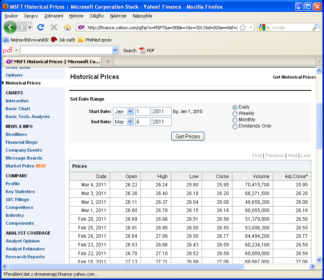Open the back/forward history dropdown arrow
The width and height of the screenshot is (324, 280).
[30, 27]
